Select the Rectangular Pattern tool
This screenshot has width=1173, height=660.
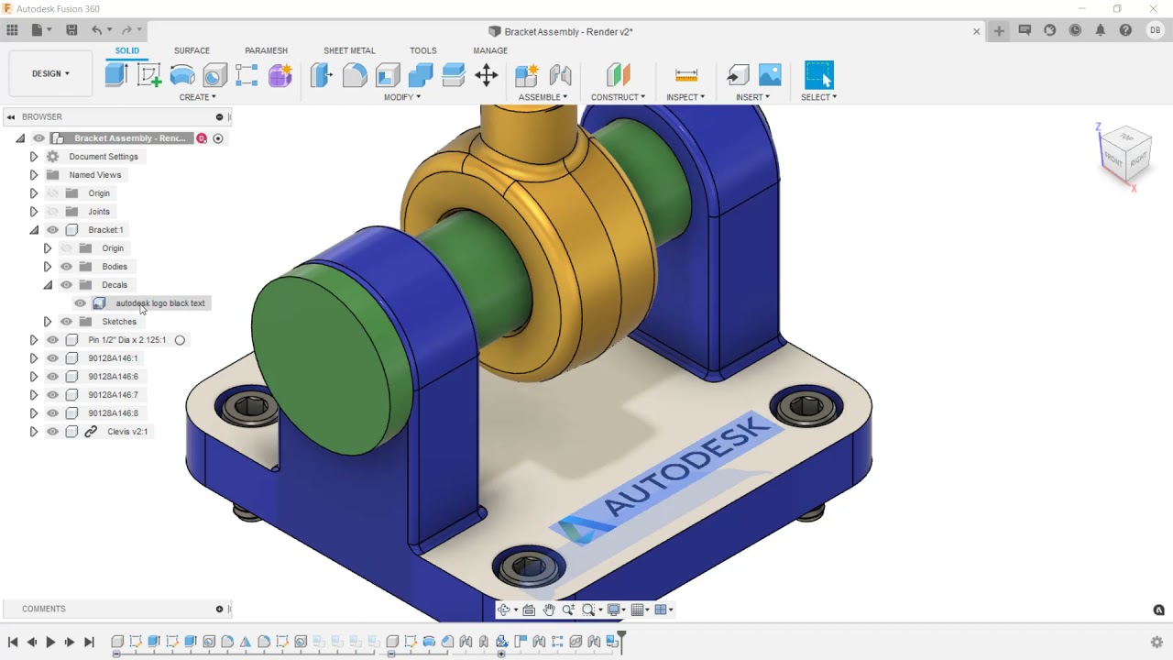[x=247, y=75]
